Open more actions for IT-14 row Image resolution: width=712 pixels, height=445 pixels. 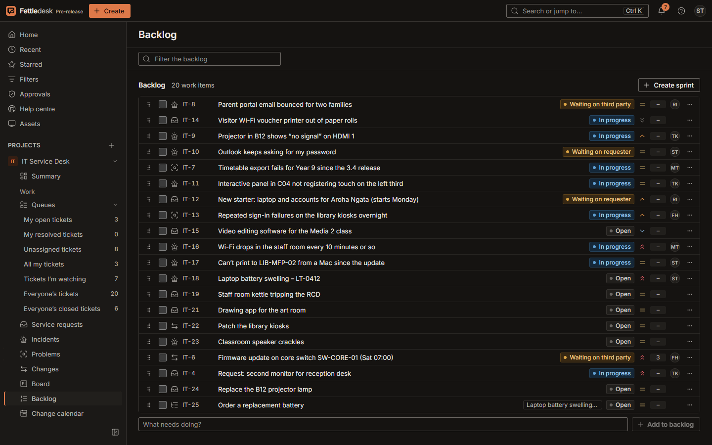(690, 120)
